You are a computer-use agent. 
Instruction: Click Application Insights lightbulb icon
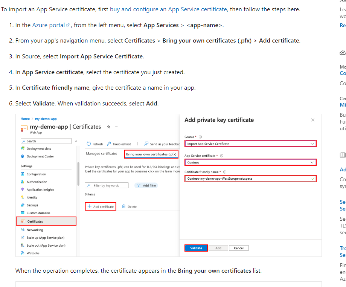click(23, 189)
